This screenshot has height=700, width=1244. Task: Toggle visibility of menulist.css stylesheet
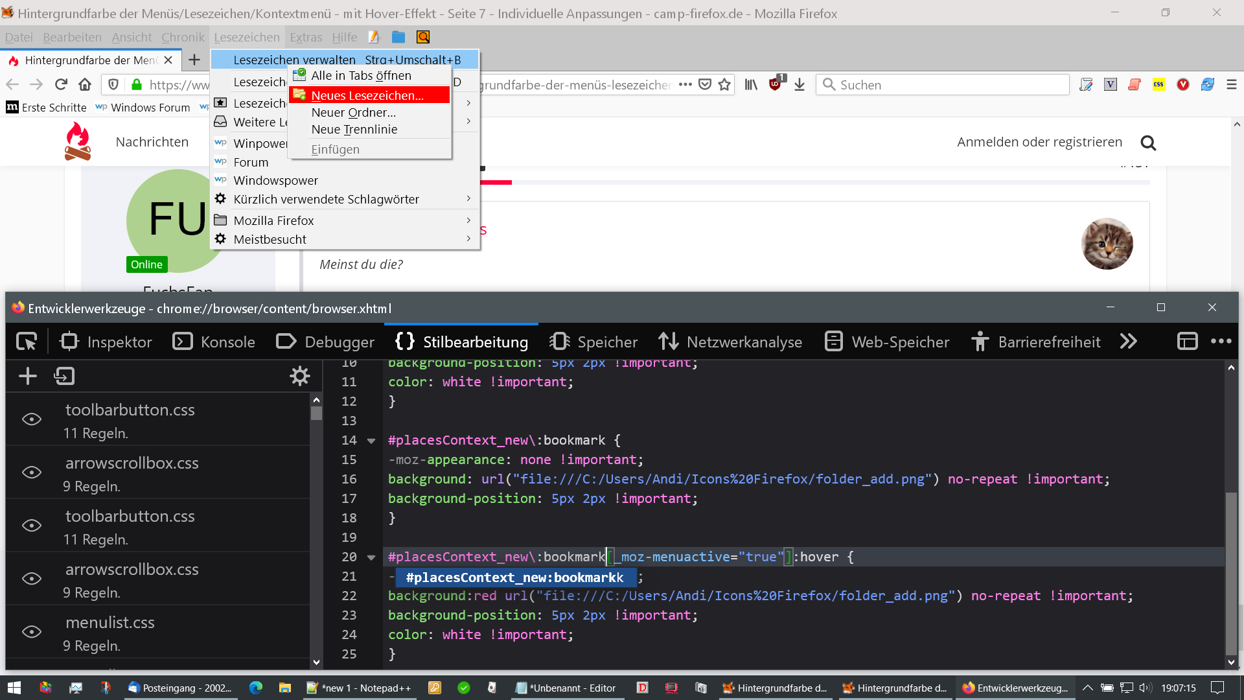[x=32, y=632]
